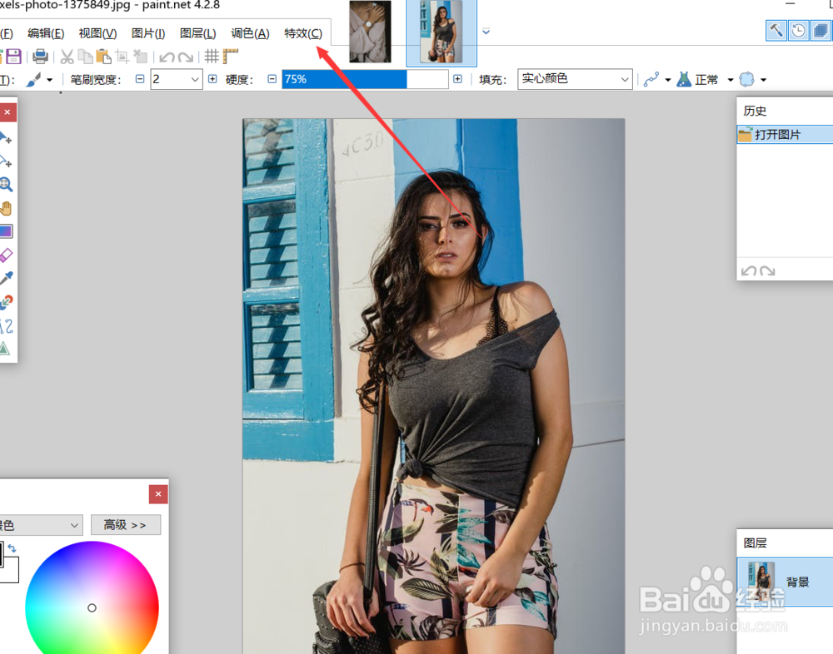Image resolution: width=833 pixels, height=654 pixels.
Task: Select the Line/Curve tool
Action: [6, 325]
